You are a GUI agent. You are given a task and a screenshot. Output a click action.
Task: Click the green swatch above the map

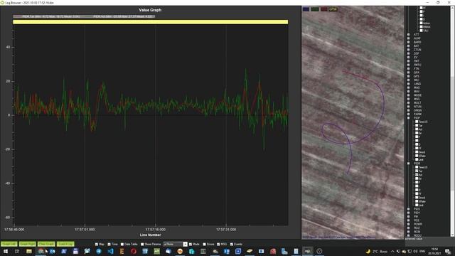315,9
